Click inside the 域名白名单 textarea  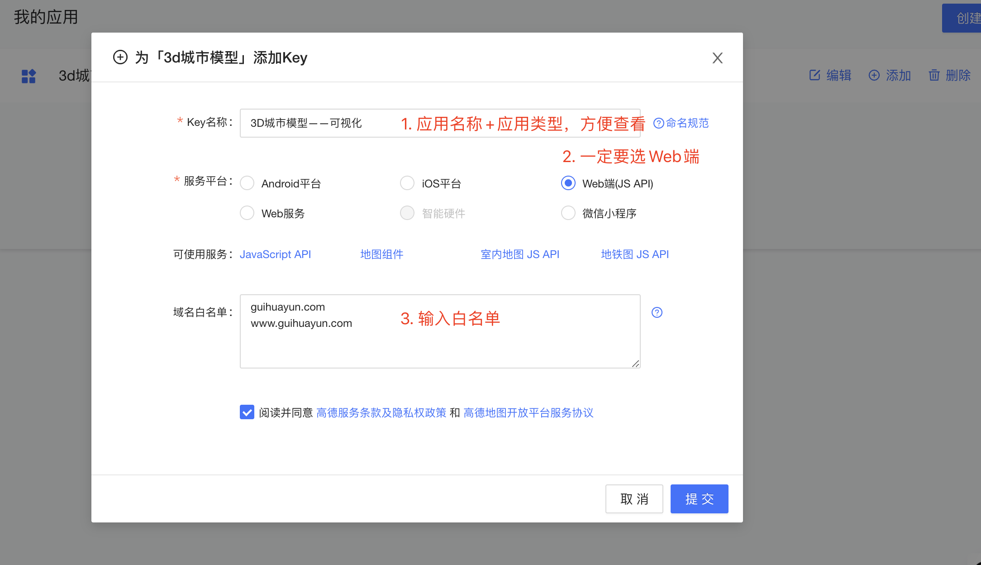tap(440, 331)
